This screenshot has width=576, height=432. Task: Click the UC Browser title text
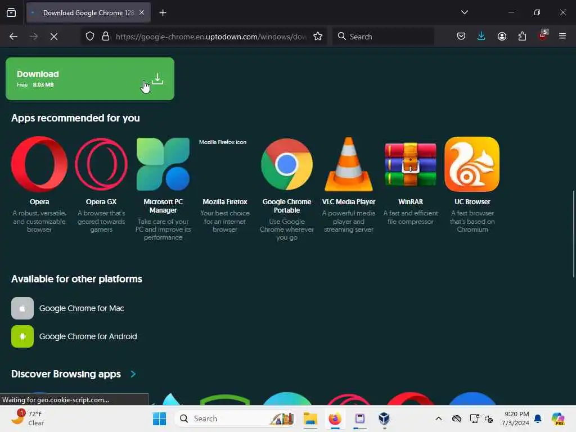pyautogui.click(x=472, y=202)
